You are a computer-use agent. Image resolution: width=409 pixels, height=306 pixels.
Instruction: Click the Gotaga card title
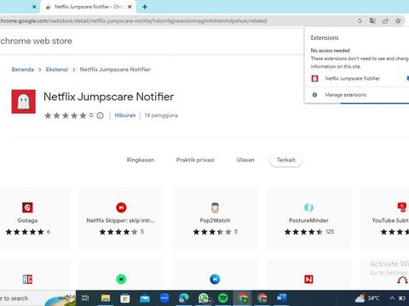(x=27, y=220)
